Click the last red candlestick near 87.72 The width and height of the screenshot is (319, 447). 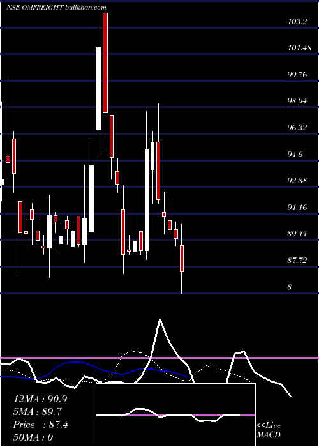point(182,258)
